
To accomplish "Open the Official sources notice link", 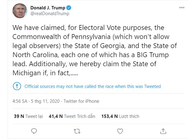I will pos(92,86).
